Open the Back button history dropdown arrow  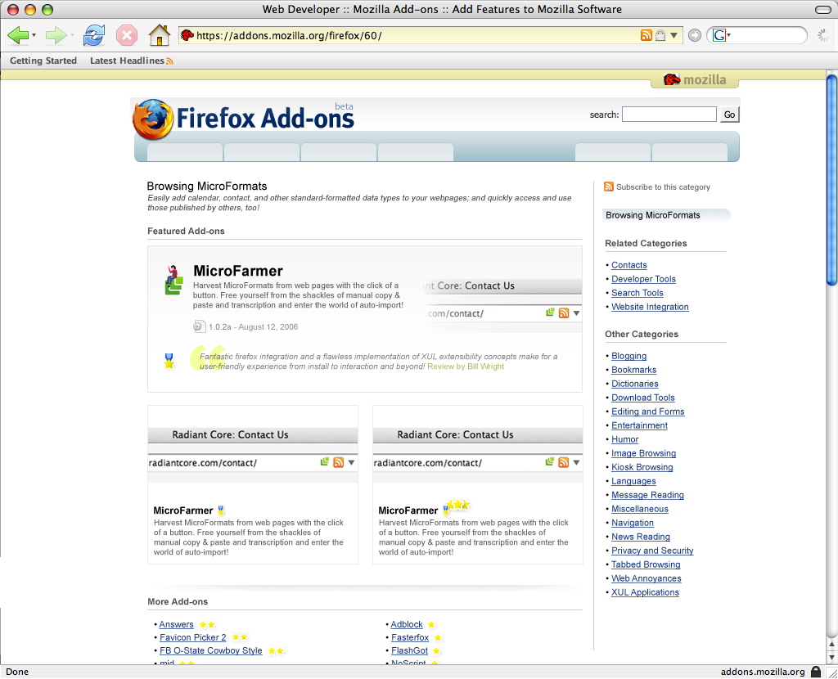(34, 35)
